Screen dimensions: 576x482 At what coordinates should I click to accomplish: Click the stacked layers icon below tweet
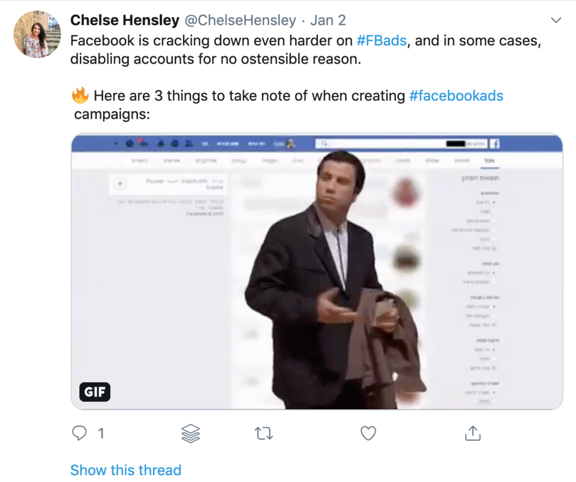pyautogui.click(x=191, y=433)
